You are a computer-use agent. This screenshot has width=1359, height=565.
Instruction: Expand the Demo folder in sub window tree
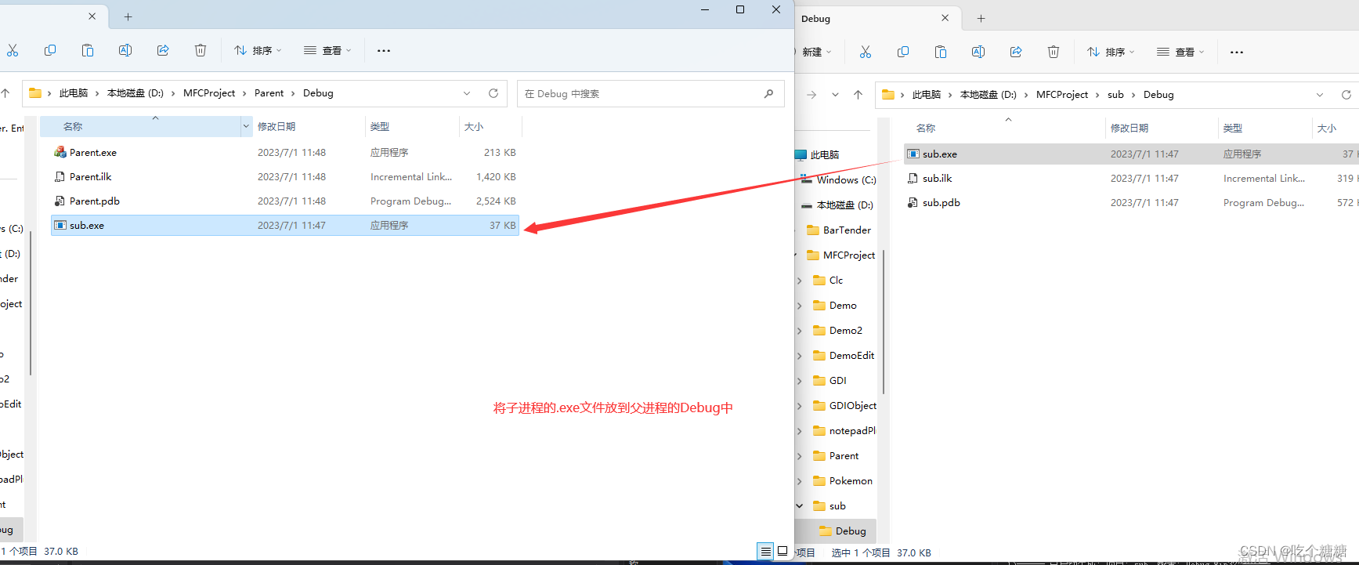pos(800,306)
